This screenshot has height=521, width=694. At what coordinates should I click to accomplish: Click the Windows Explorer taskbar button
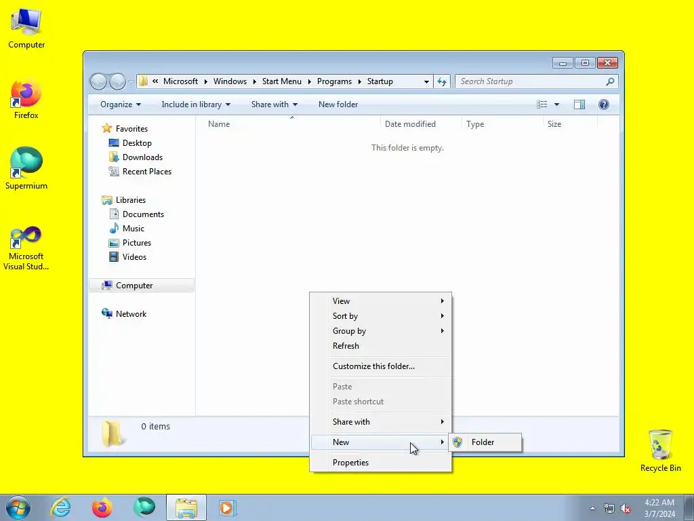(186, 507)
